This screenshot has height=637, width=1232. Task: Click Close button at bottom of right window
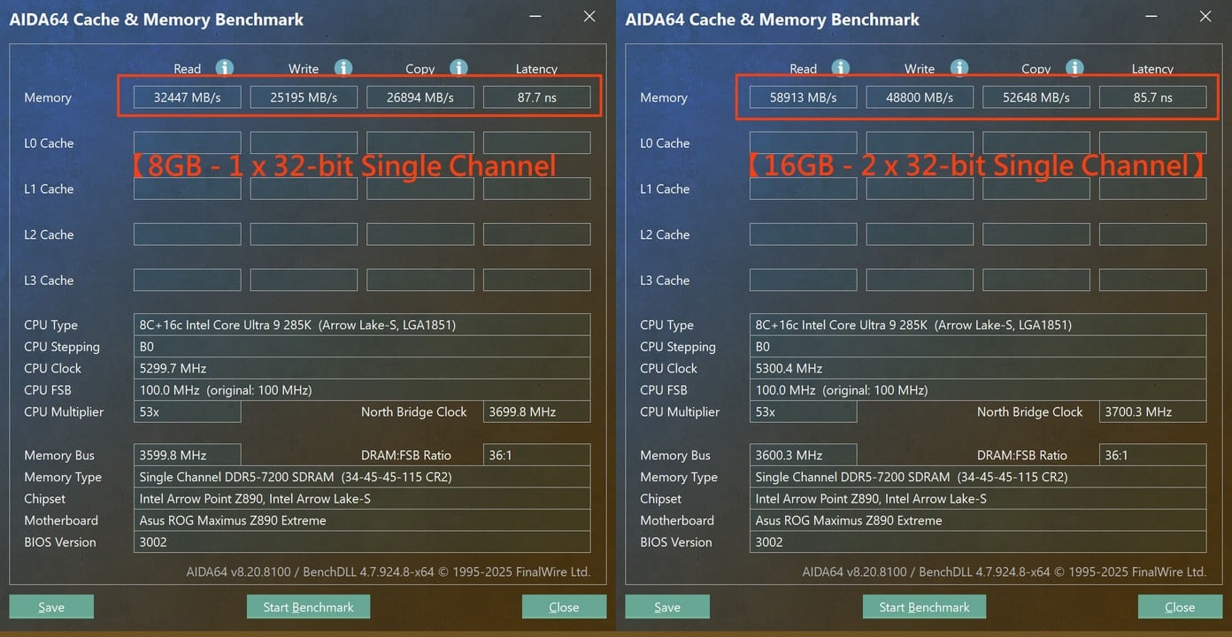click(1180, 607)
